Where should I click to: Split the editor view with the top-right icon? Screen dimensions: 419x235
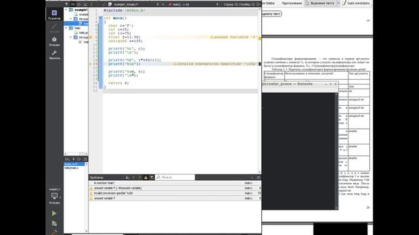[x=259, y=5]
